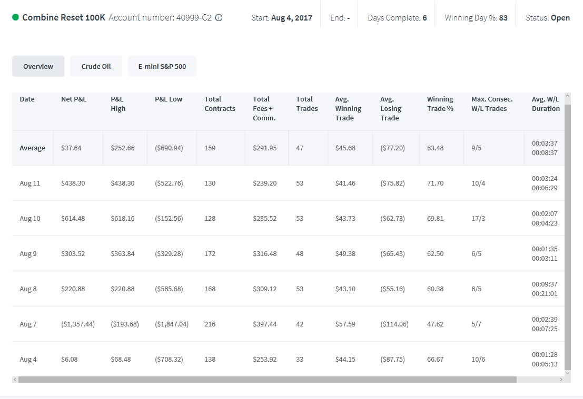Click the Net P&L column header

click(x=74, y=99)
